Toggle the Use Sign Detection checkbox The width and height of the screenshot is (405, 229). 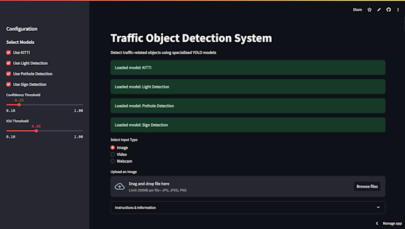(x=8, y=84)
